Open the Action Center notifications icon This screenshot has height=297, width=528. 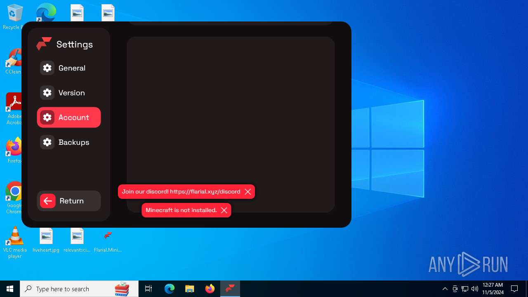tap(514, 289)
